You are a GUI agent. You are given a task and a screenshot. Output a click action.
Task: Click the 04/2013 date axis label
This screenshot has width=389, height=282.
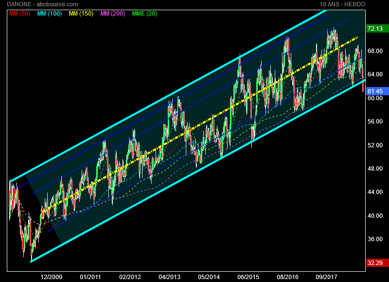pyautogui.click(x=169, y=277)
